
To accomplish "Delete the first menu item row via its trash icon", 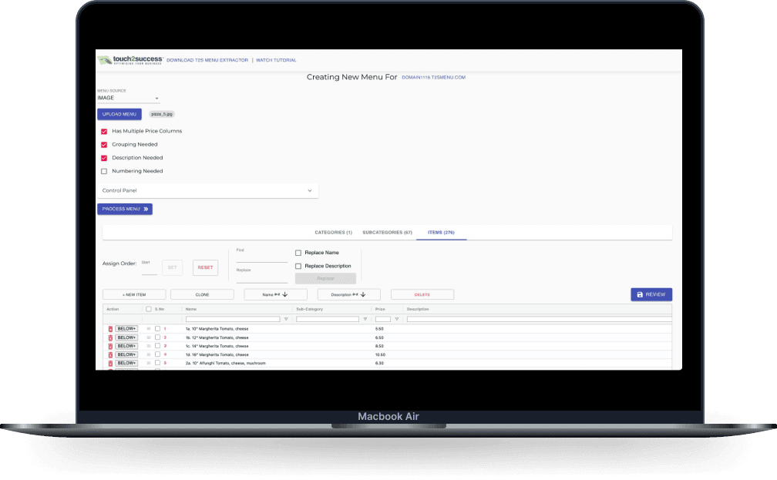I will point(110,329).
